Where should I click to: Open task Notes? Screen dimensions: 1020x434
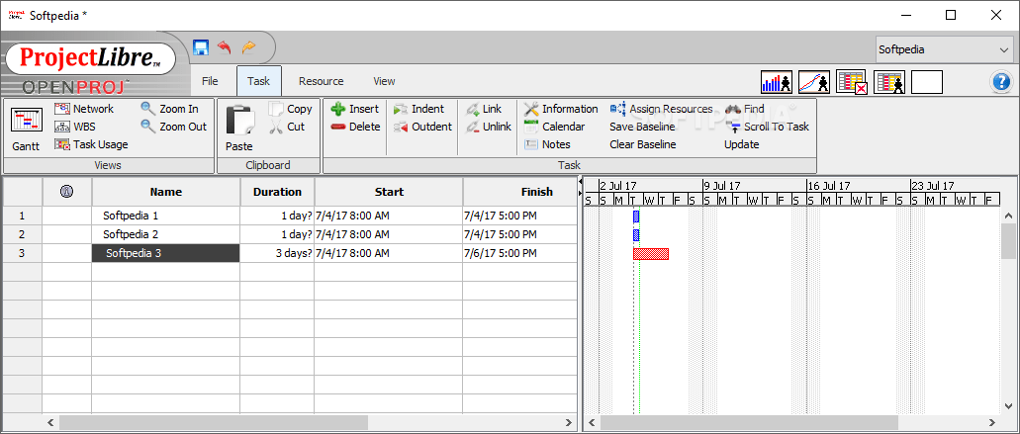pyautogui.click(x=547, y=144)
